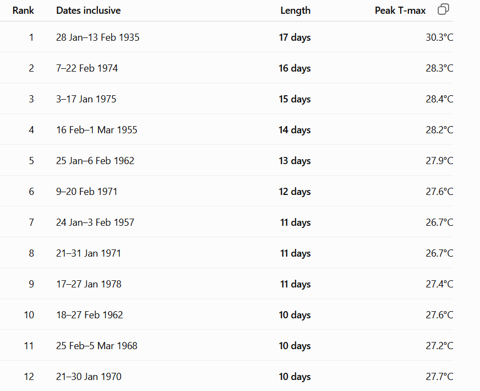Select the 7–22 Feb 1974 date cell
This screenshot has height=391, width=480.
(x=87, y=68)
